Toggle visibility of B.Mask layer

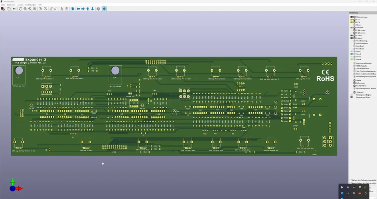pos(354,38)
